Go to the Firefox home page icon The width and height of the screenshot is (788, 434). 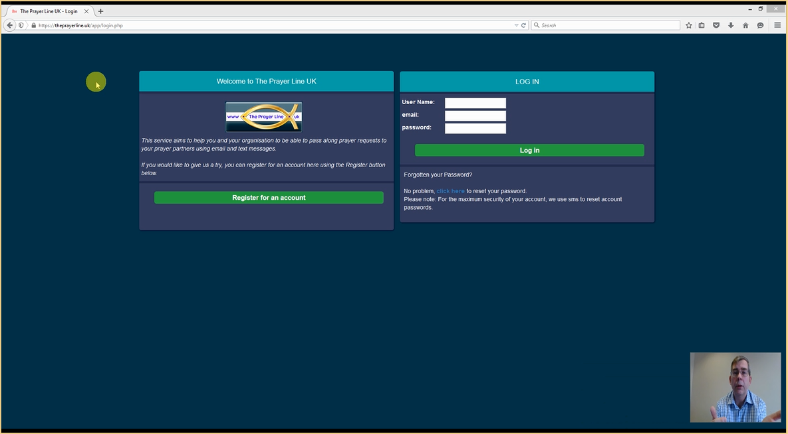745,25
